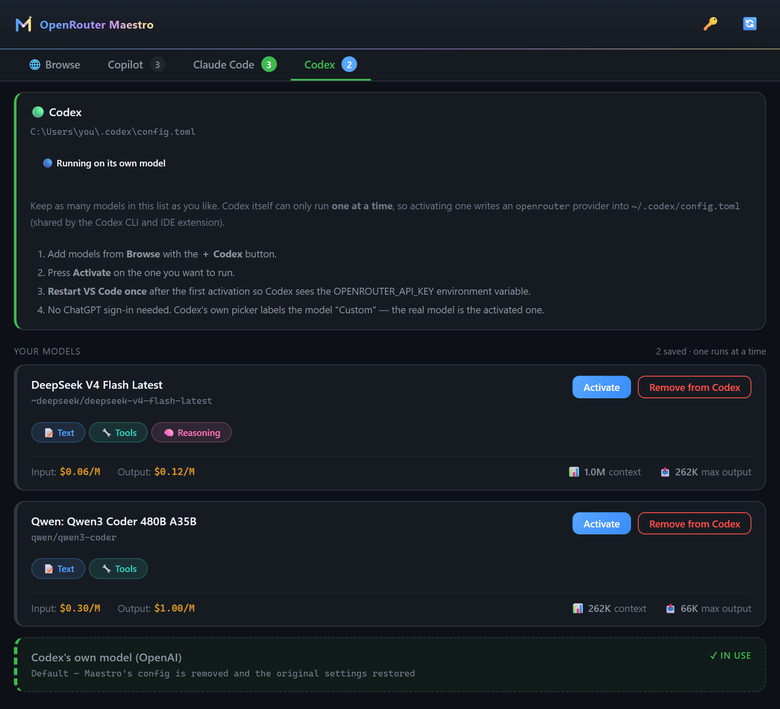The image size is (780, 709).
Task: Click the blue dot beside Running on its own model
Action: [48, 163]
